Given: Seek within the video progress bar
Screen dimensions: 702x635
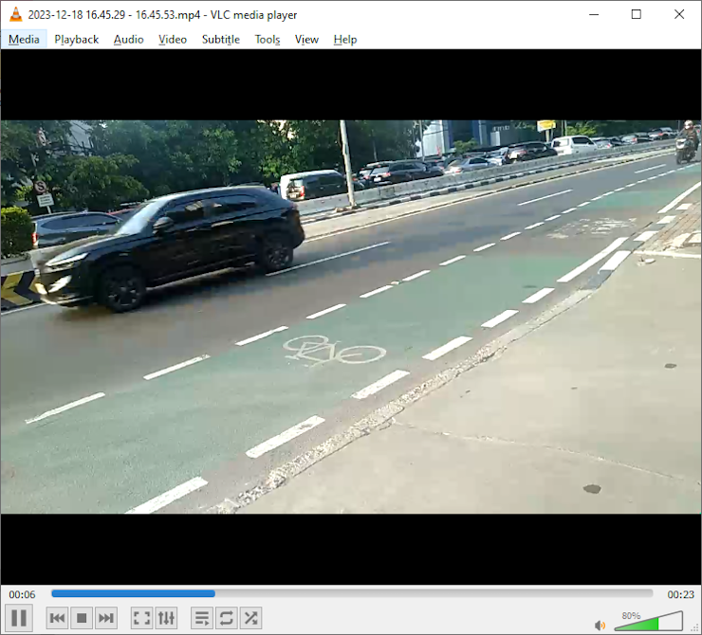Looking at the screenshot, I should 352,593.
